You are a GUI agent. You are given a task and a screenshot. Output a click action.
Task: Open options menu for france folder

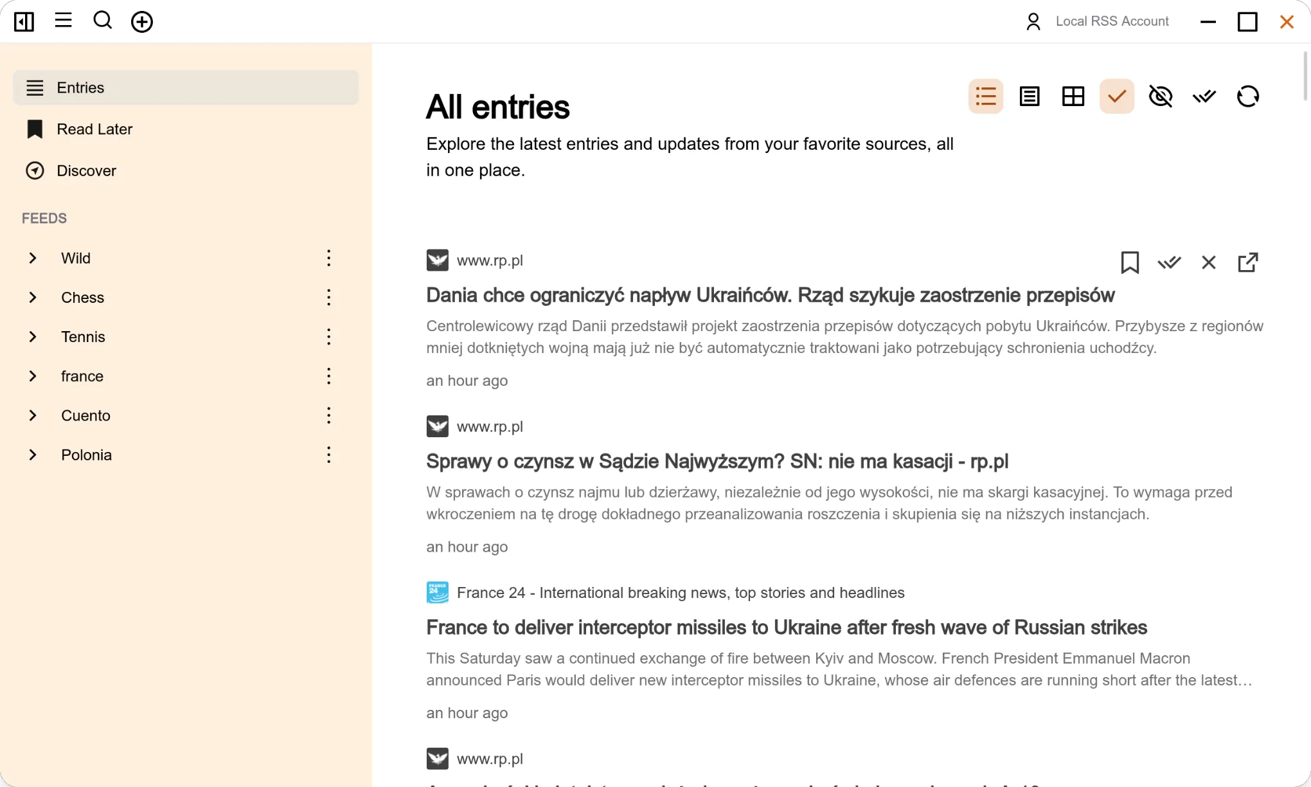click(328, 376)
